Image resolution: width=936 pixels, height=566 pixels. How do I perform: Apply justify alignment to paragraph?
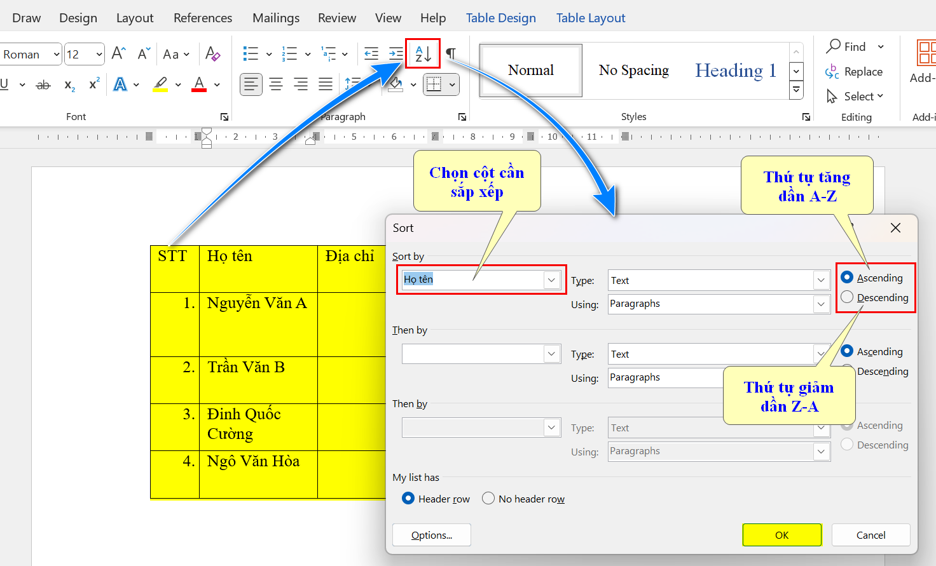326,84
